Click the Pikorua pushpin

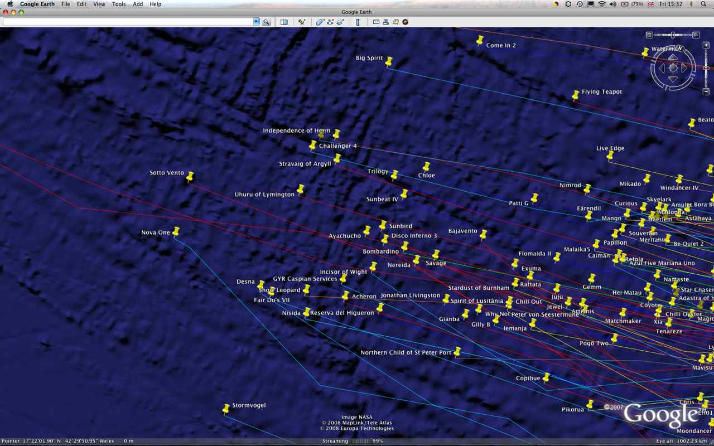(x=590, y=404)
